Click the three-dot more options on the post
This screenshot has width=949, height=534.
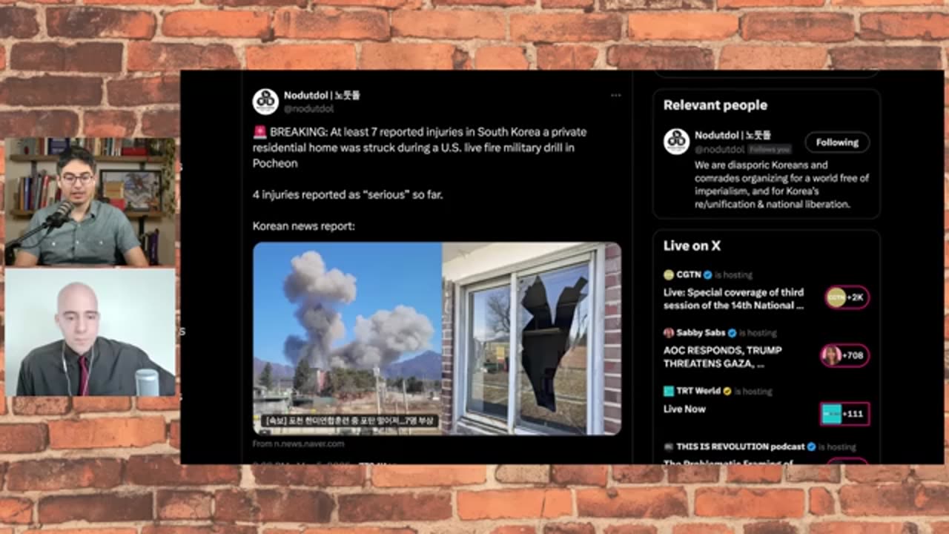click(x=615, y=96)
